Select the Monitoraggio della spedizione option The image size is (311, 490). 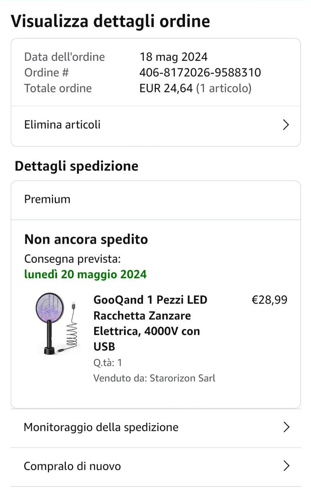(101, 427)
